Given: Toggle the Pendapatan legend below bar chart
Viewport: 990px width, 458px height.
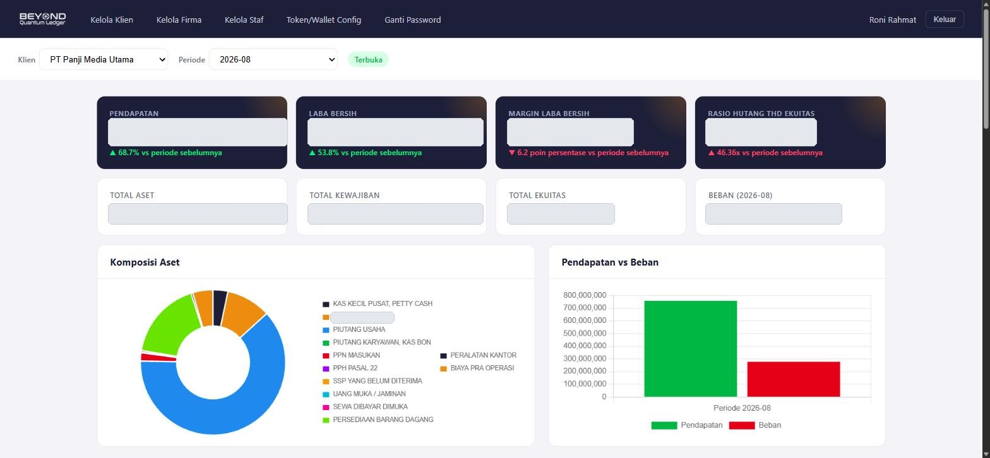Looking at the screenshot, I should coord(687,425).
